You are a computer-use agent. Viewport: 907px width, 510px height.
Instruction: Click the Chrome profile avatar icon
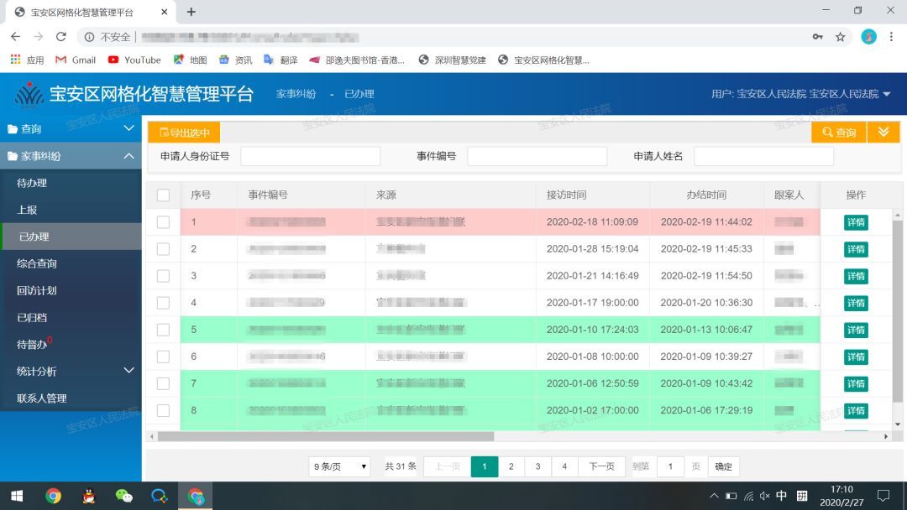tap(868, 37)
